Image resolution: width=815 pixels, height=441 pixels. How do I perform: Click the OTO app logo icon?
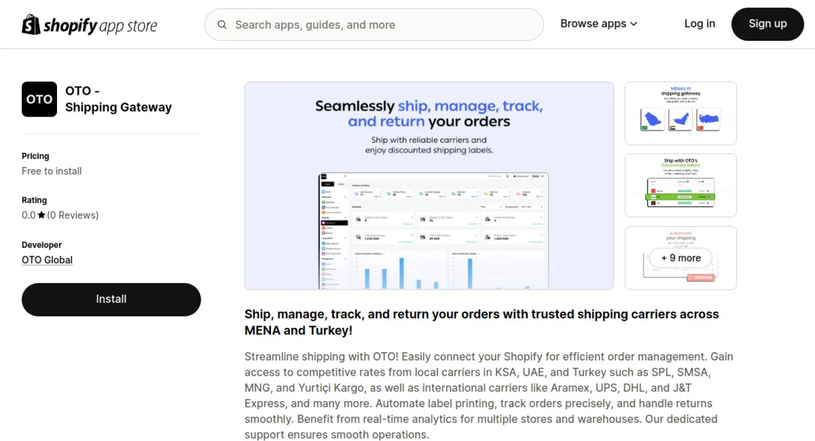(x=39, y=99)
